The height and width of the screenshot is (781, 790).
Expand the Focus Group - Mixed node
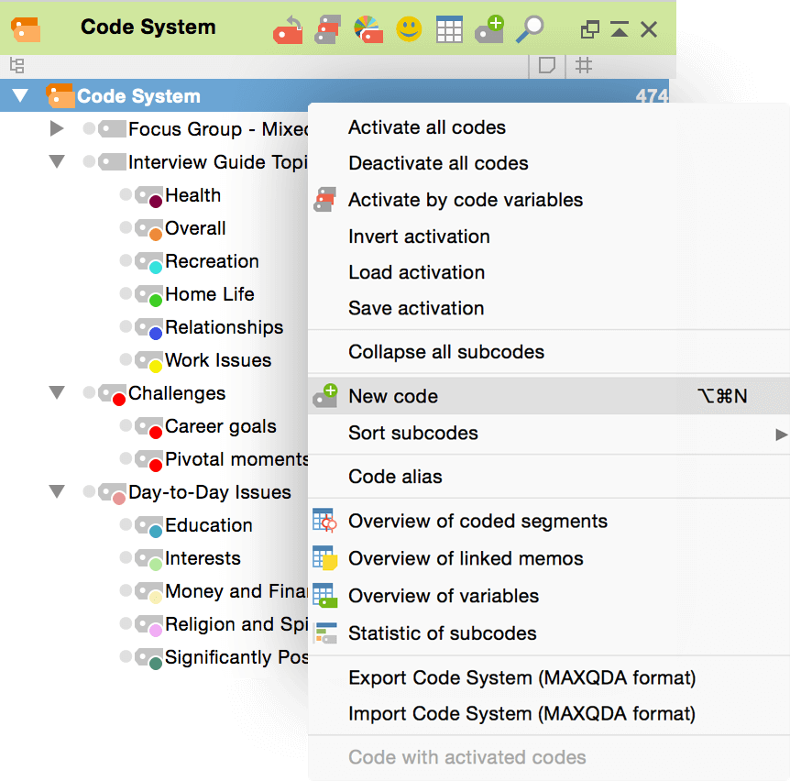pos(57,128)
